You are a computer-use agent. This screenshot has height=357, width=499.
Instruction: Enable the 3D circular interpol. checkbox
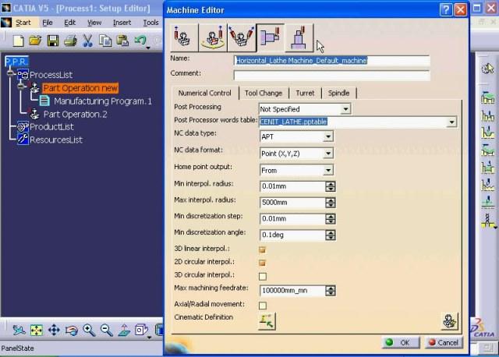[263, 276]
